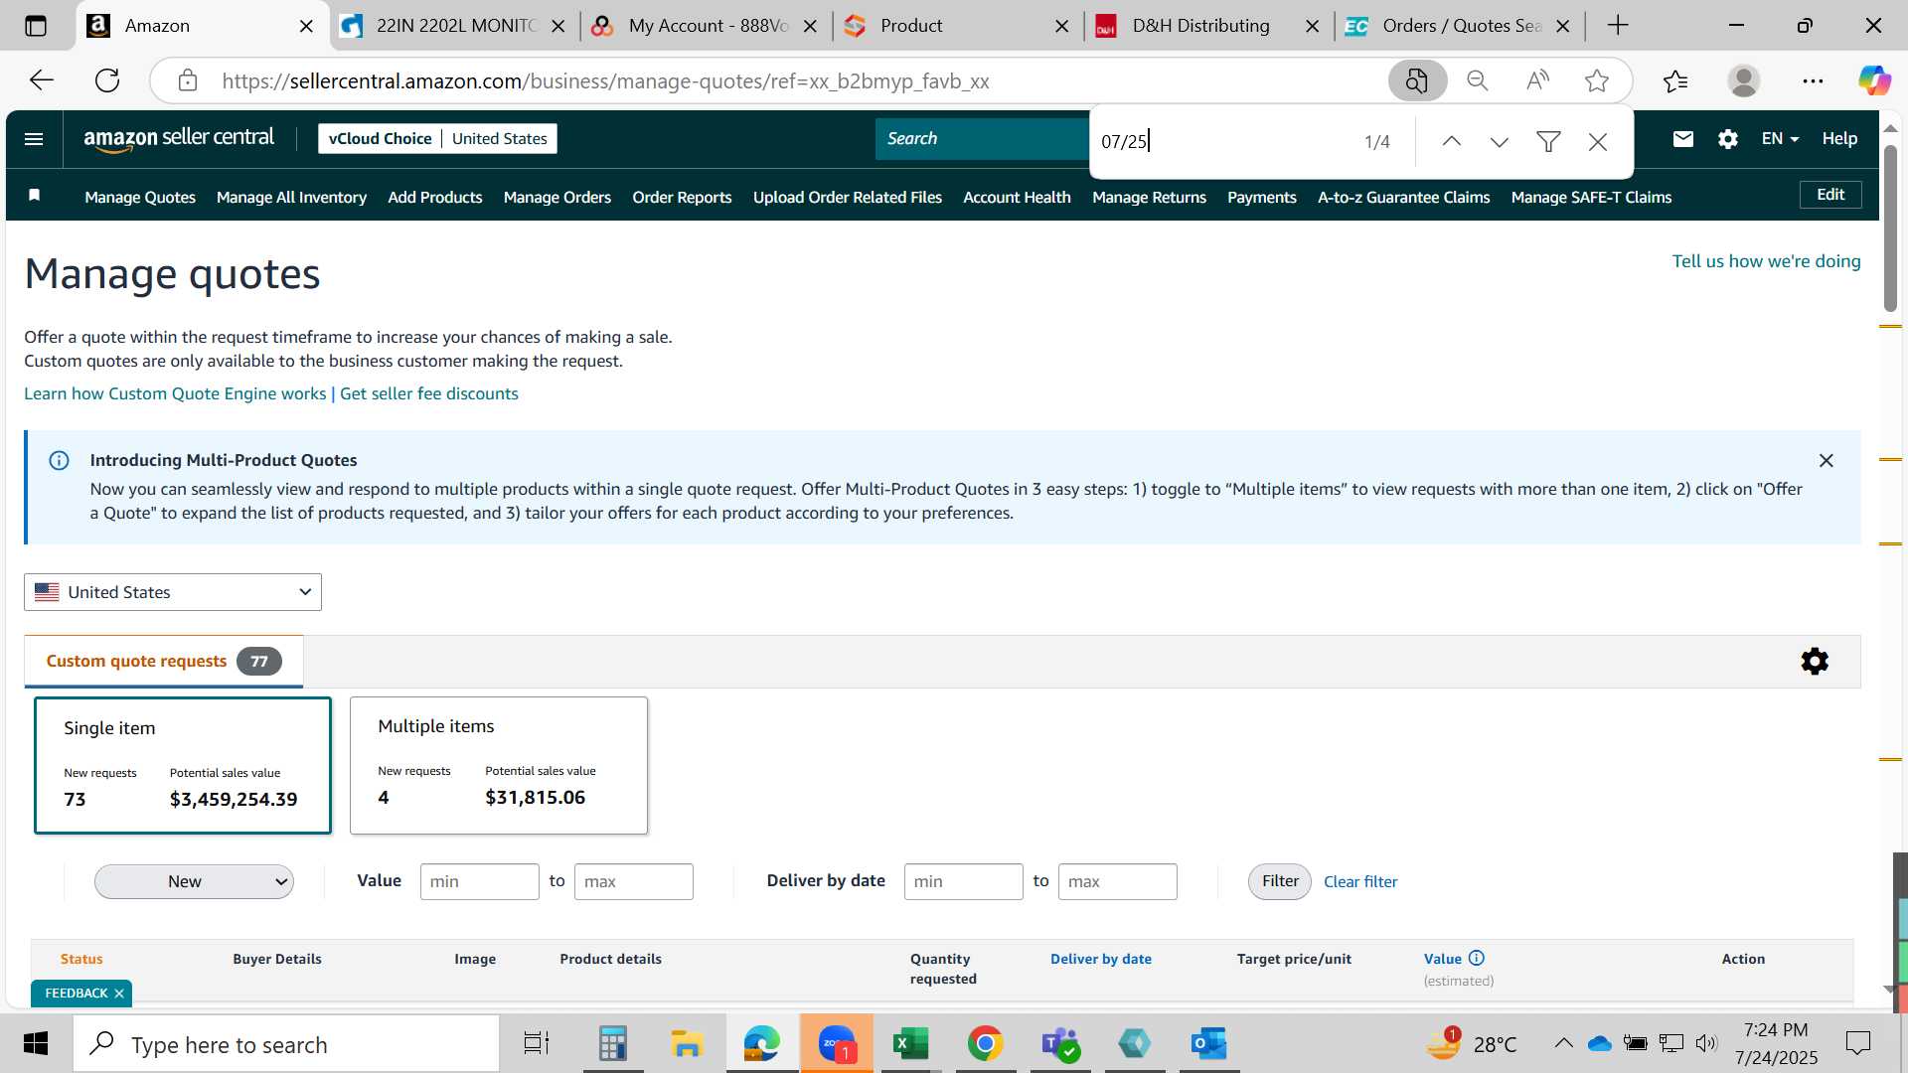The width and height of the screenshot is (1908, 1073).
Task: Close the FEEDBACK tag
Action: click(x=119, y=994)
